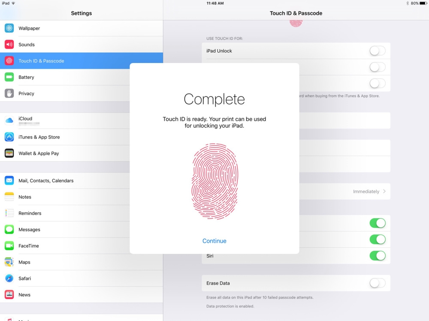429x321 pixels.
Task: Tap the Sounds speaker icon
Action: [9, 44]
